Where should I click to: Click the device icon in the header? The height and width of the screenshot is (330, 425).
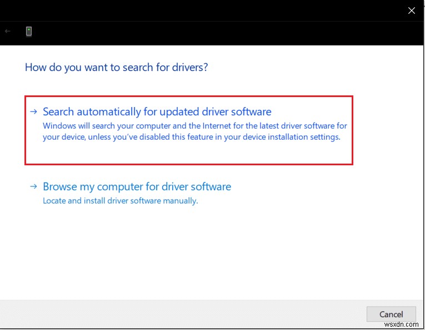[29, 32]
